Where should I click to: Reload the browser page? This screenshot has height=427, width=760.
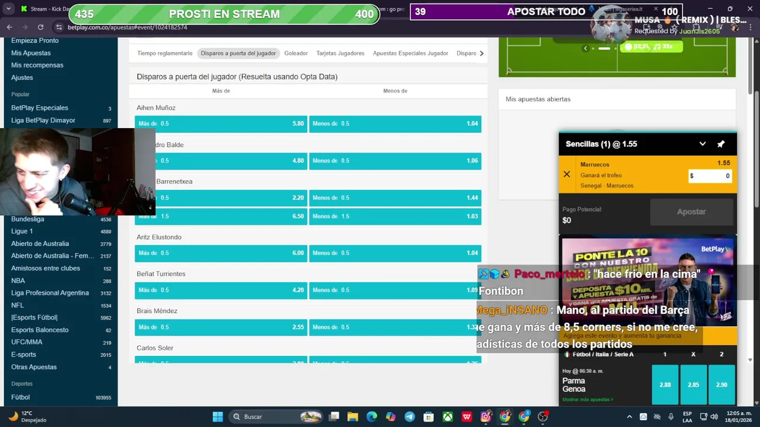(x=40, y=27)
